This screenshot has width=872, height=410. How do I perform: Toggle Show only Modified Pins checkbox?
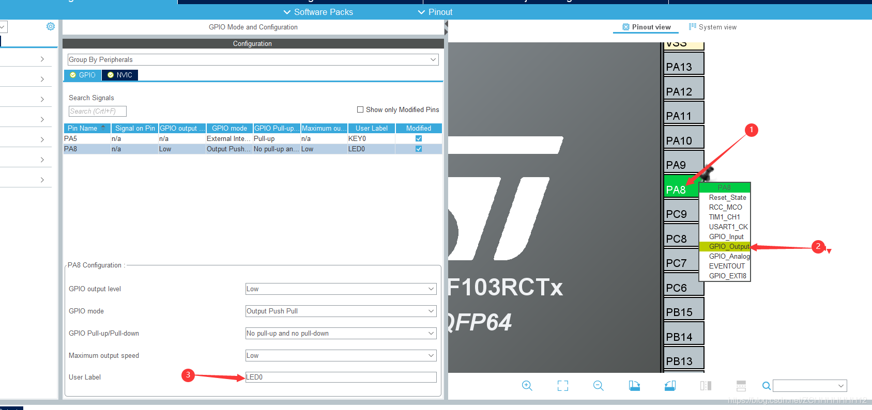[x=360, y=109]
